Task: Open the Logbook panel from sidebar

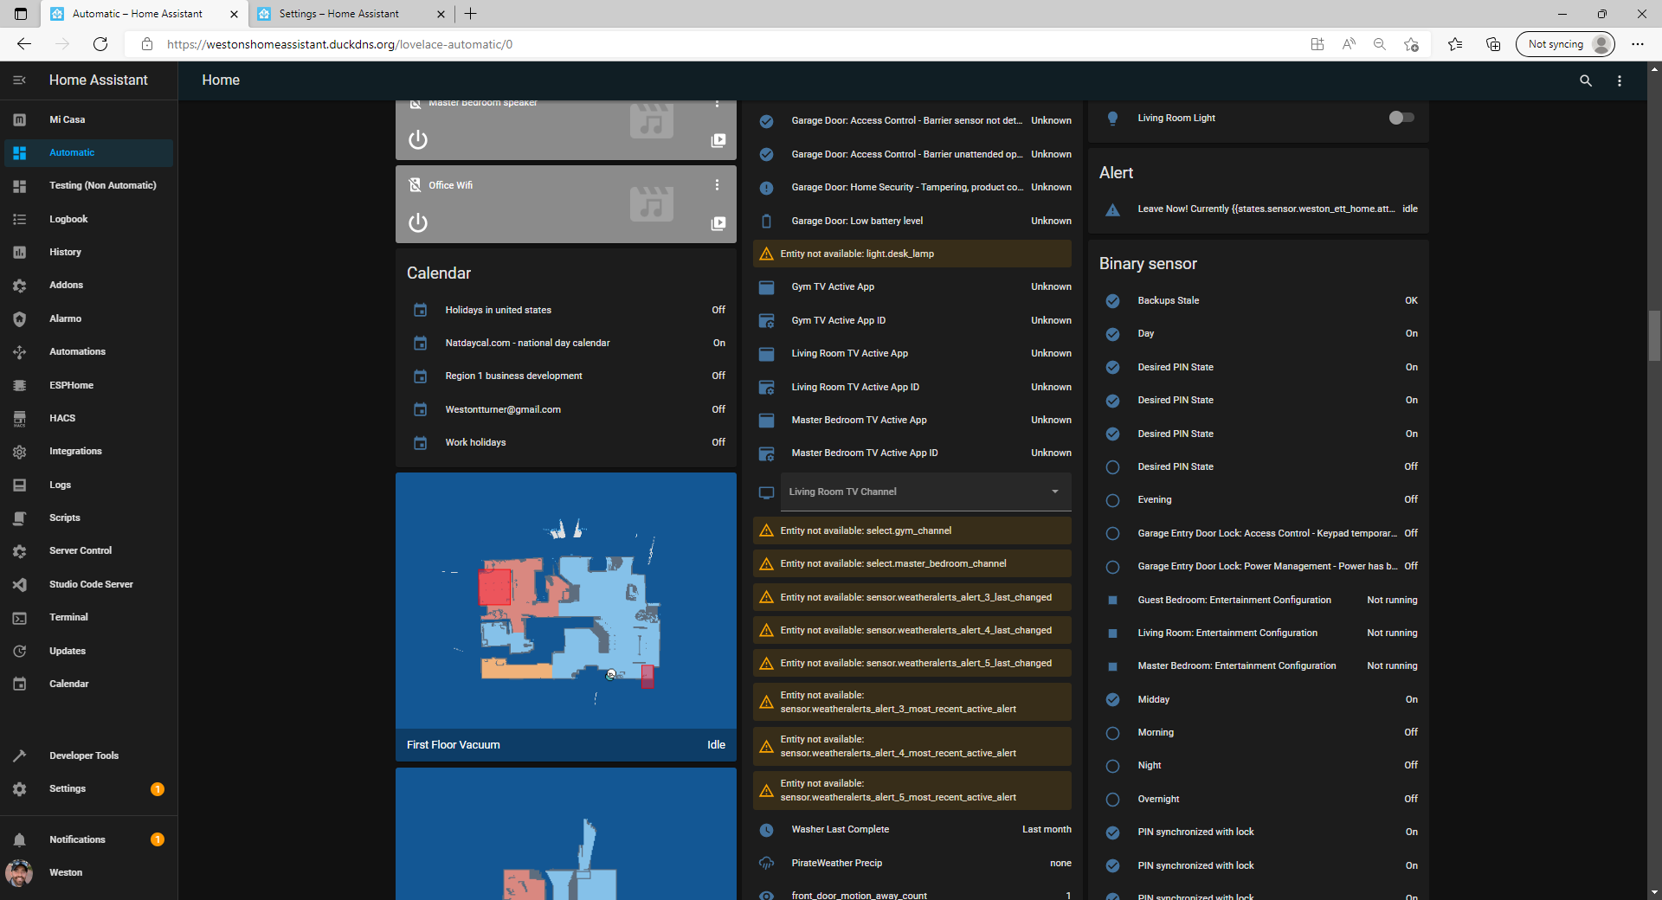Action: pos(68,218)
